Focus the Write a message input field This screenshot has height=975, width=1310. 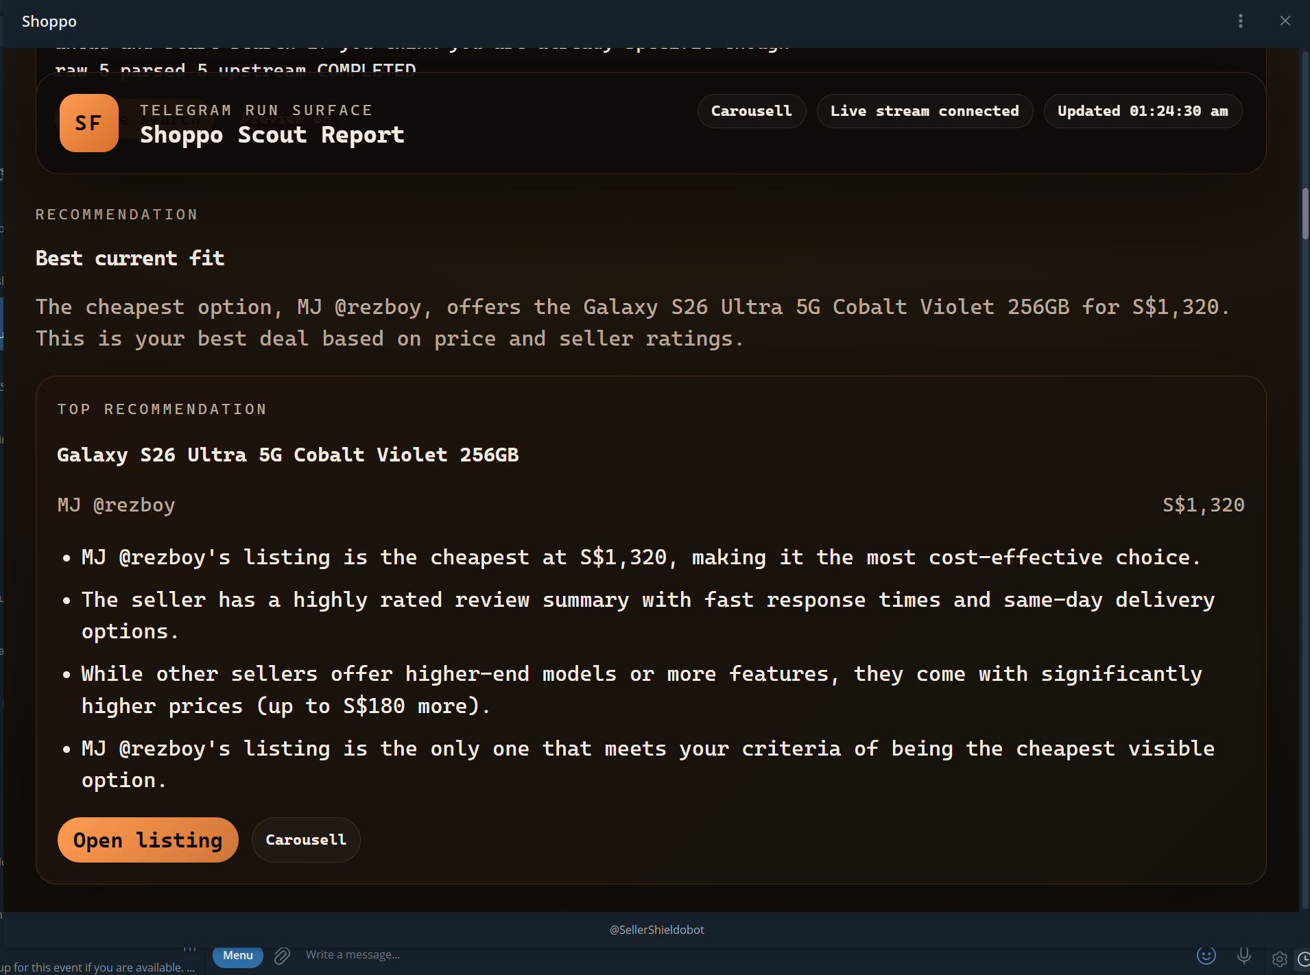click(x=549, y=955)
